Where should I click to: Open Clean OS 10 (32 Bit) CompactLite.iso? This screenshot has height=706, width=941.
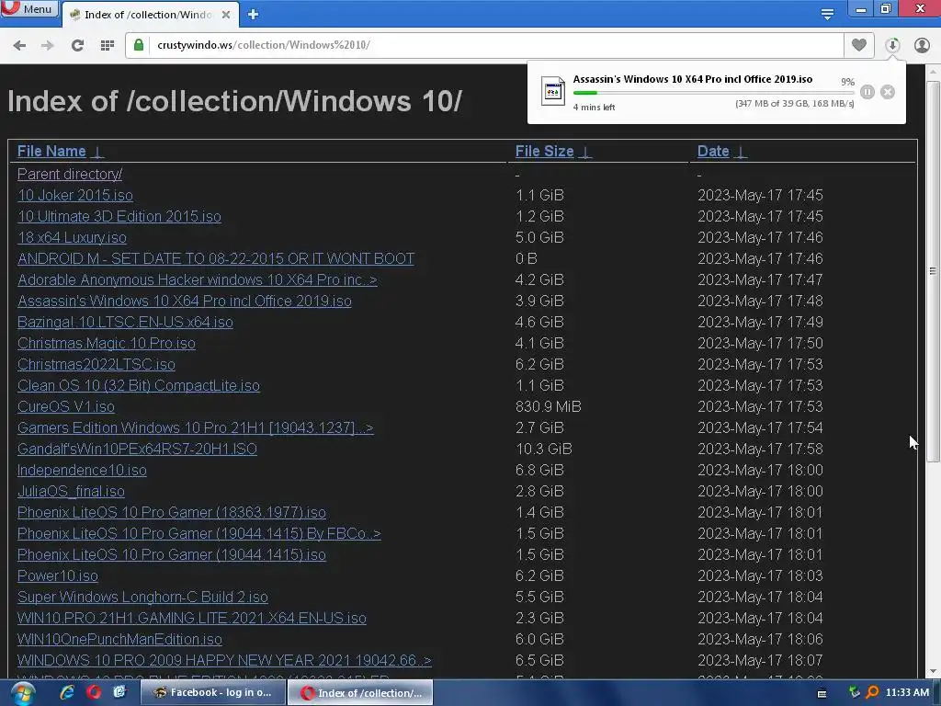(139, 385)
